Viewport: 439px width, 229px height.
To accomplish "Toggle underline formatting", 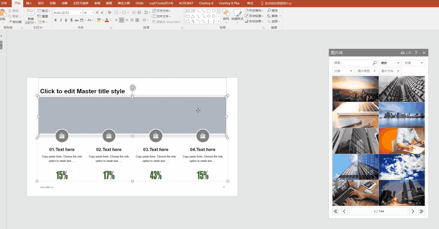I will point(66,20).
